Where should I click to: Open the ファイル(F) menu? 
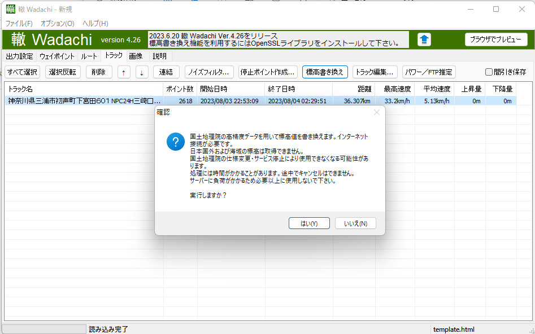[19, 24]
